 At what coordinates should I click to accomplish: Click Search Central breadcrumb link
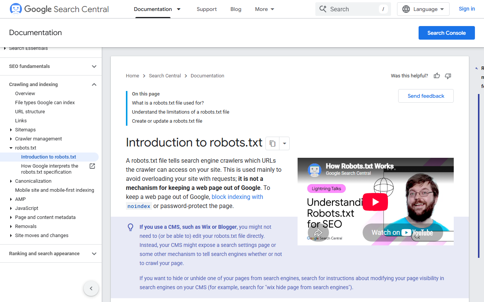[165, 76]
